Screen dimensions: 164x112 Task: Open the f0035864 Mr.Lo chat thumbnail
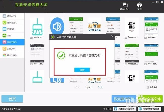(x=151, y=53)
